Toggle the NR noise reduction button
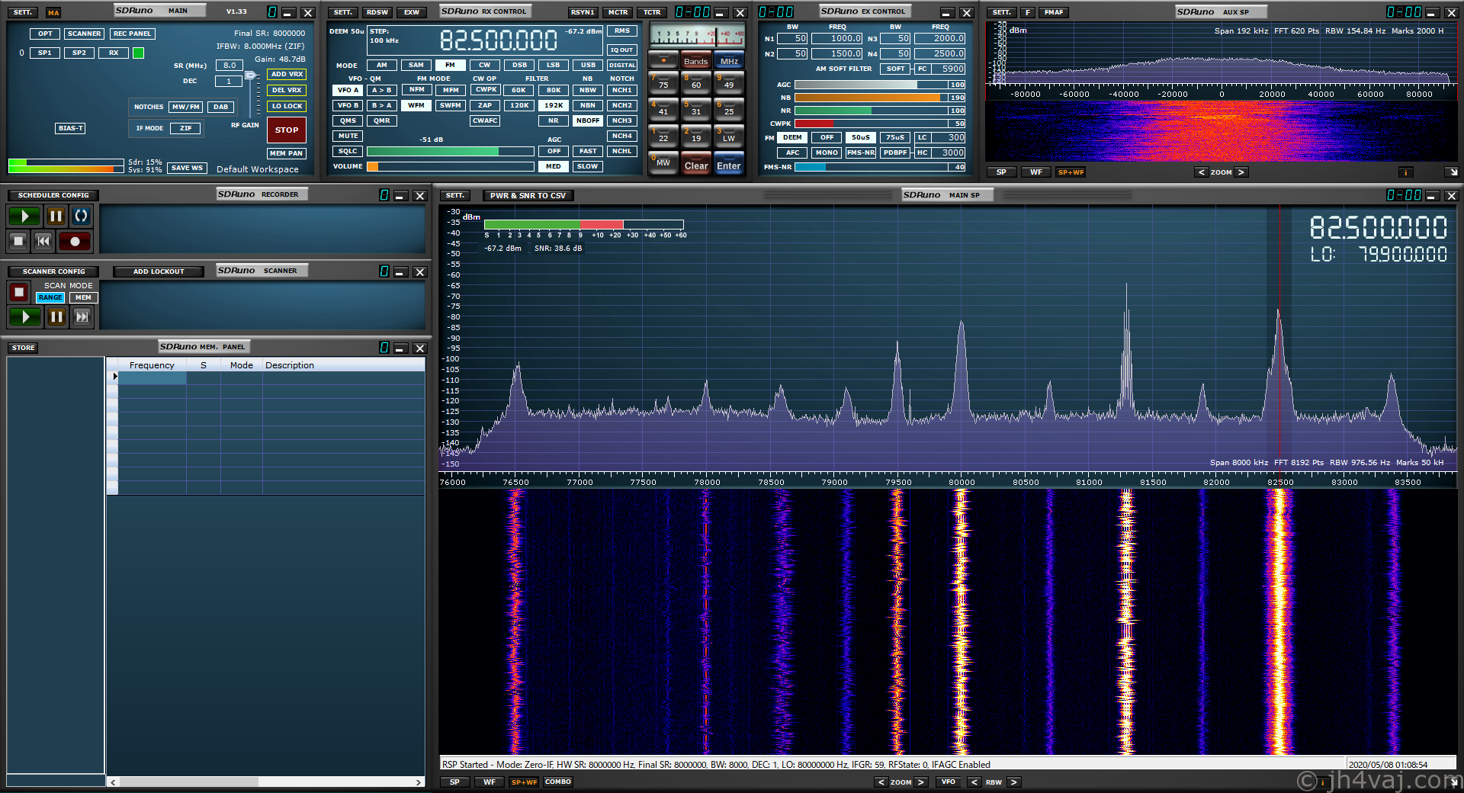1464x793 pixels. (x=554, y=120)
